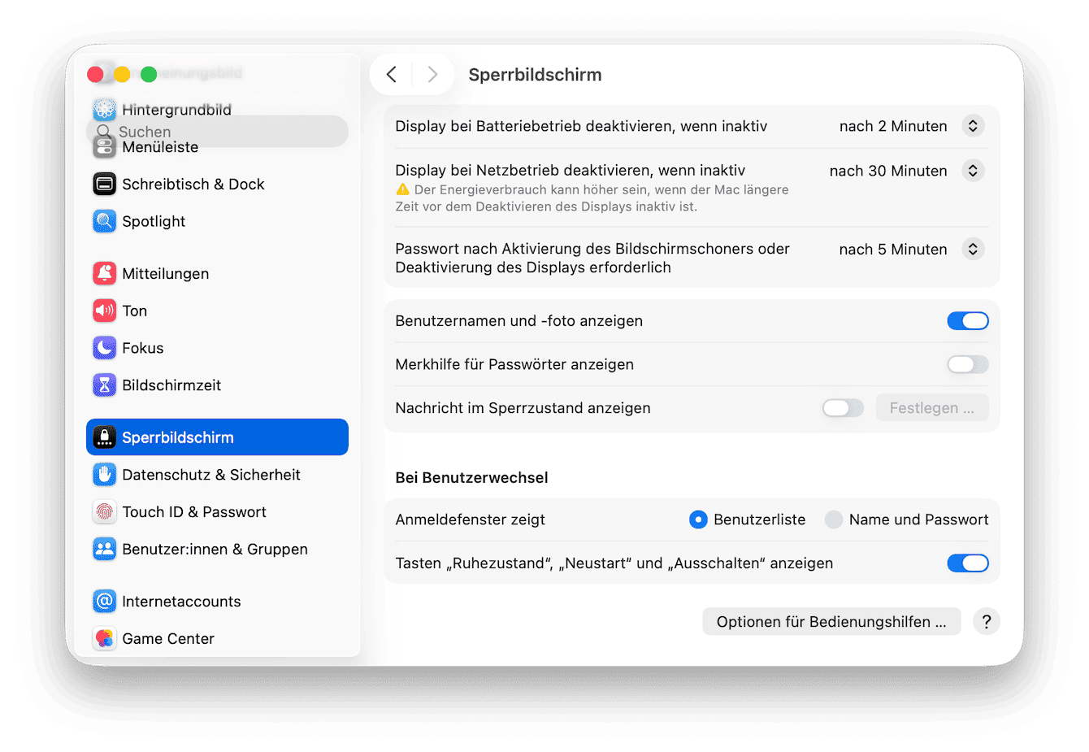The height and width of the screenshot is (752, 1089).
Task: Open Internetaccounts settings pane
Action: (x=217, y=602)
